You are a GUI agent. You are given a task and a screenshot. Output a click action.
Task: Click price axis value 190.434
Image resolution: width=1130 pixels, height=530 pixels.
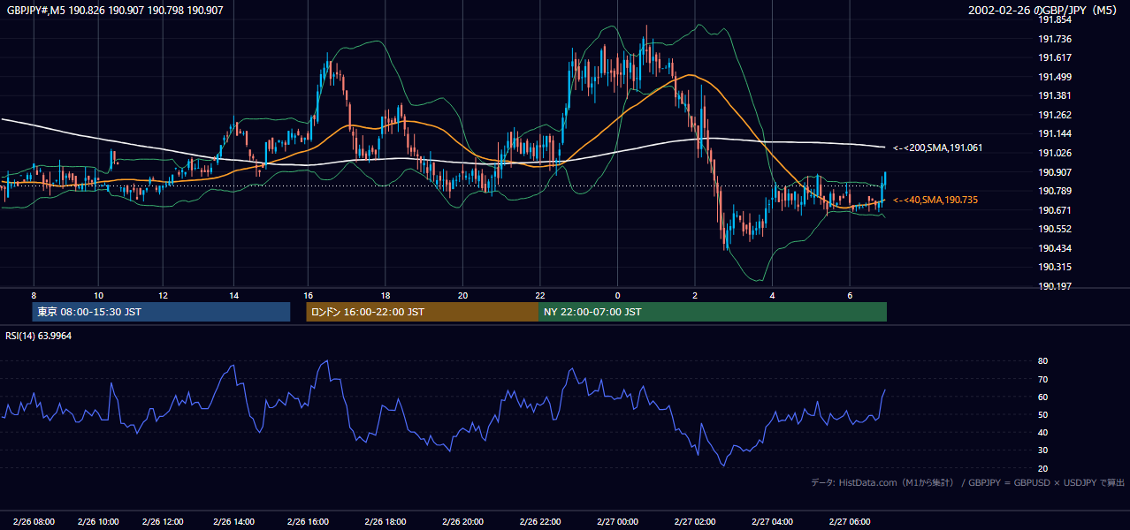(x=1055, y=248)
